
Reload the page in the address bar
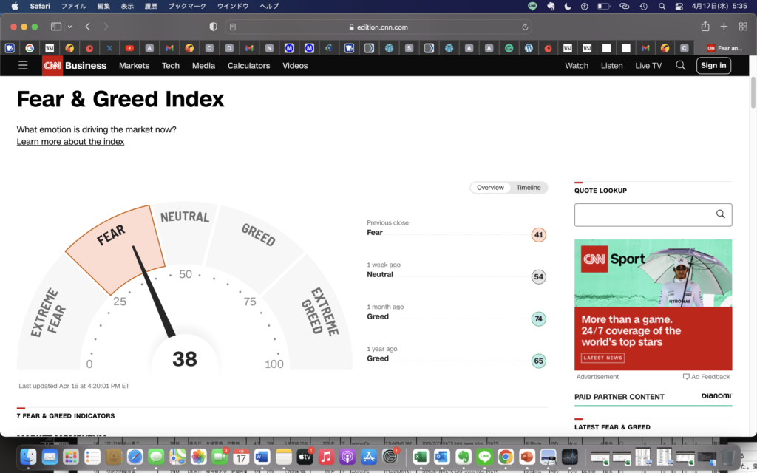525,27
